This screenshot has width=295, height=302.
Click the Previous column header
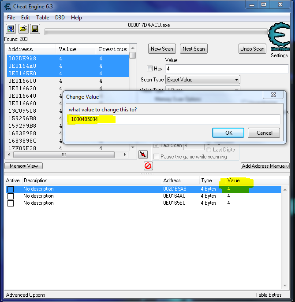[x=113, y=49]
